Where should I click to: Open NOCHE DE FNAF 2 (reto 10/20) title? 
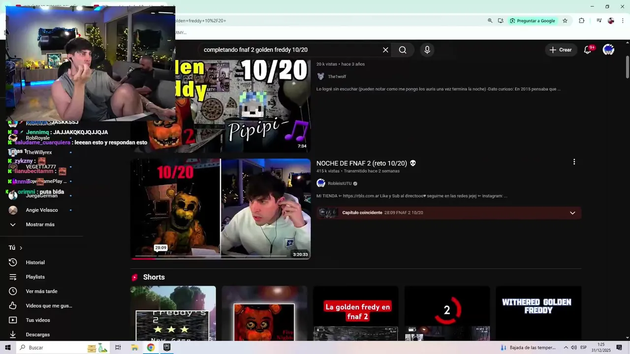click(366, 163)
